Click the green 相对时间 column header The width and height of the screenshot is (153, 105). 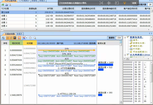[x=16, y=43]
